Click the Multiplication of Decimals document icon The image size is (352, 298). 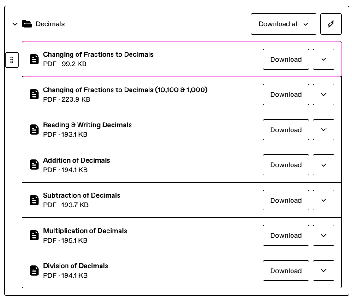pyautogui.click(x=34, y=235)
